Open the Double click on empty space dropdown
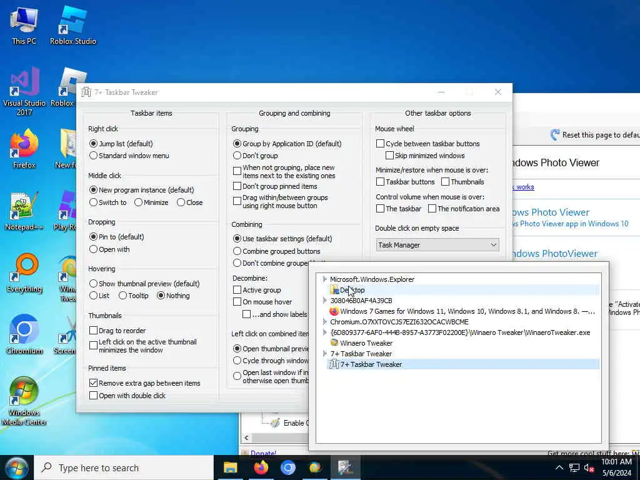 pos(437,245)
